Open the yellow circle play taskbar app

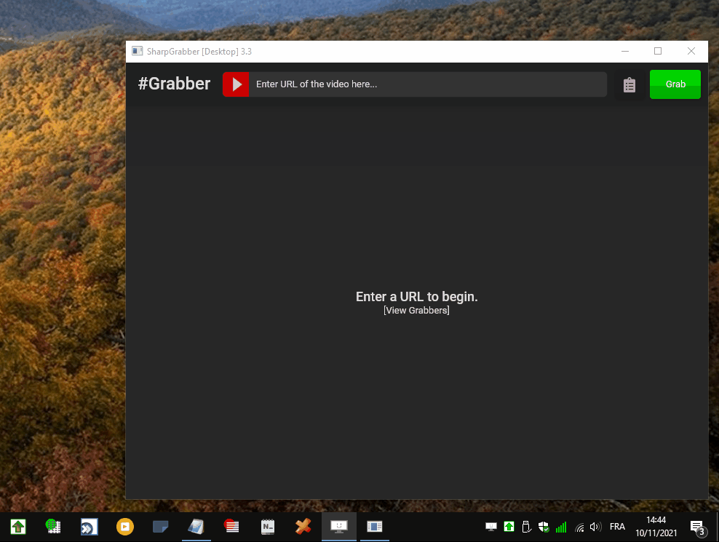pos(124,527)
